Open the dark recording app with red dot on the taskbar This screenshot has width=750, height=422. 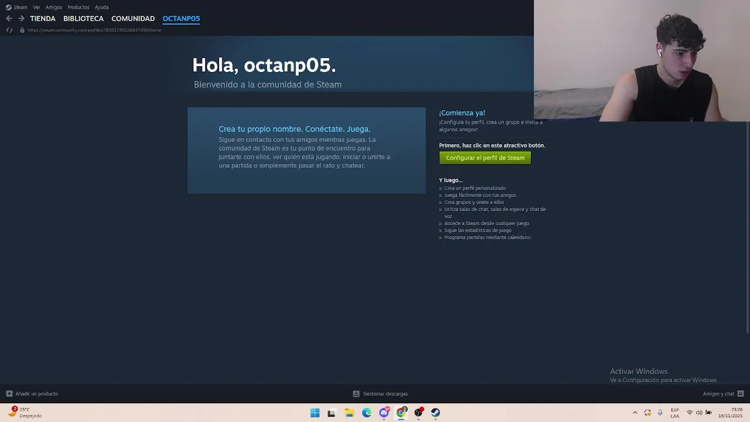pyautogui.click(x=418, y=413)
